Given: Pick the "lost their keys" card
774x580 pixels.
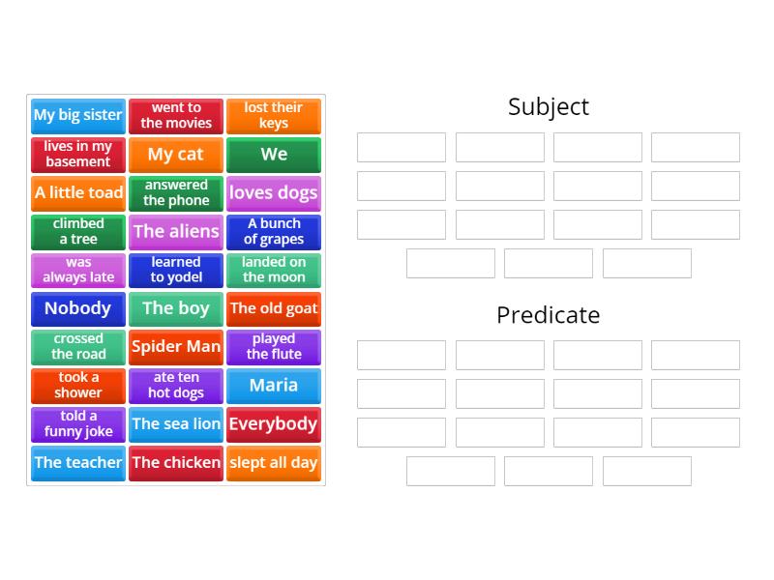Looking at the screenshot, I should [x=274, y=116].
